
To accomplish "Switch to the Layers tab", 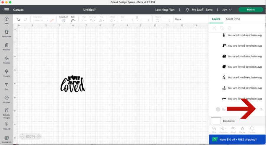I will (x=216, y=19).
